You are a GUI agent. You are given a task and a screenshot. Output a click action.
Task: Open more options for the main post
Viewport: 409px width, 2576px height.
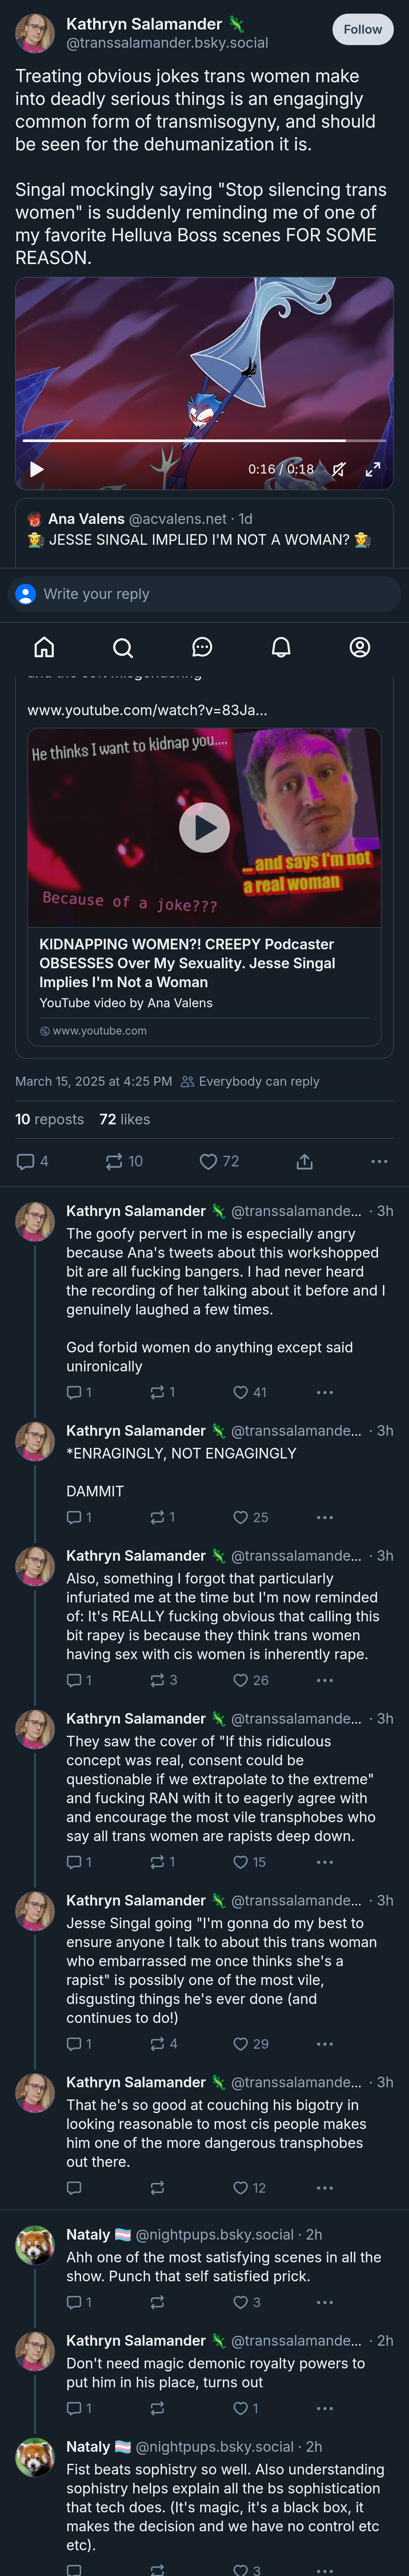click(379, 1161)
